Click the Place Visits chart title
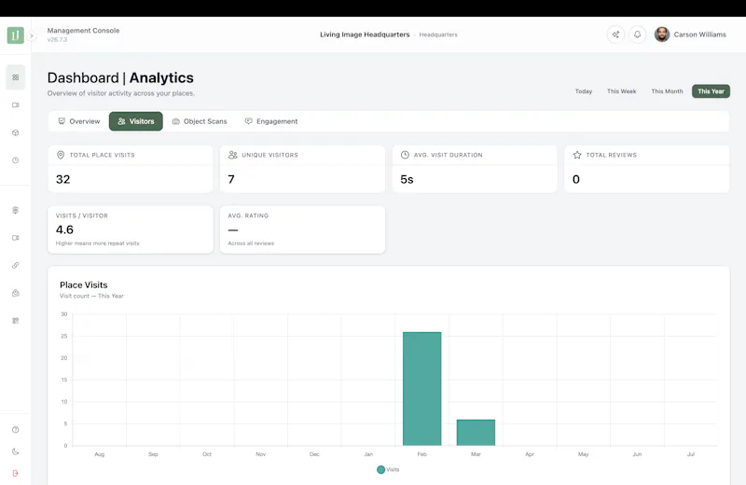The image size is (746, 485). (x=84, y=285)
